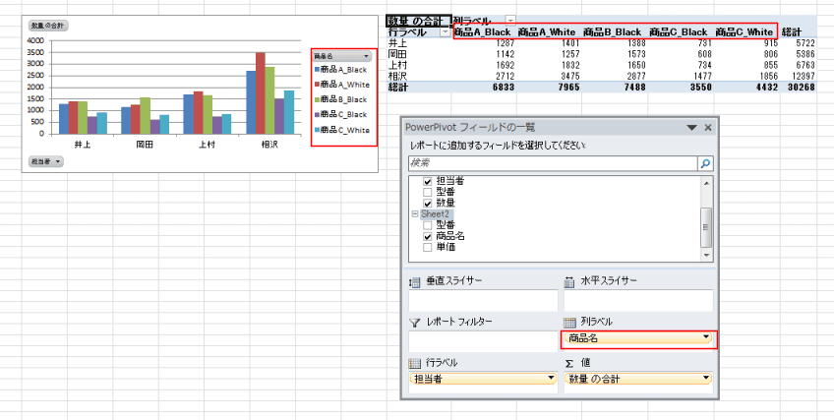Click the 相沢 category label on chart axis
Screen dimensions: 834x420
click(269, 145)
